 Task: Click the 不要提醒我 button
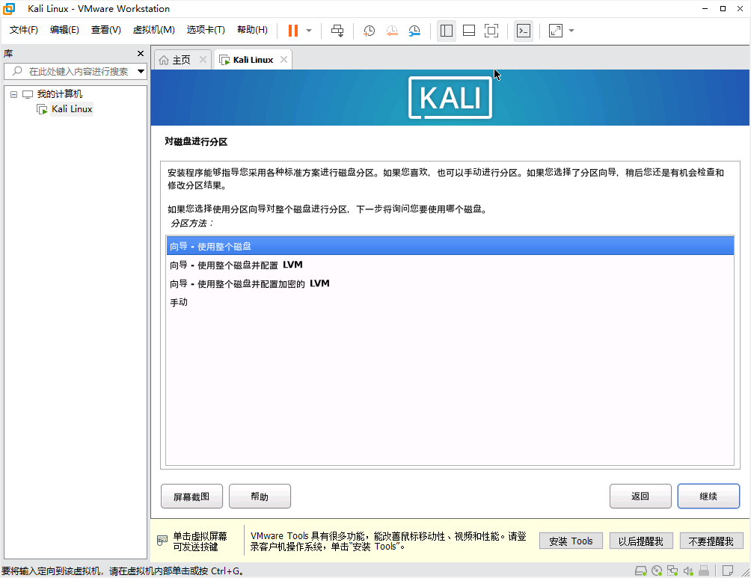click(x=711, y=541)
